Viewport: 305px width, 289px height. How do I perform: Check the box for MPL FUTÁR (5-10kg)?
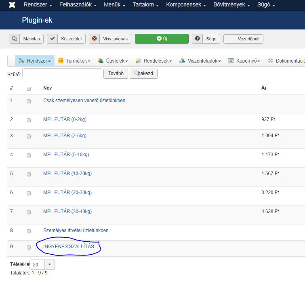[x=29, y=155]
